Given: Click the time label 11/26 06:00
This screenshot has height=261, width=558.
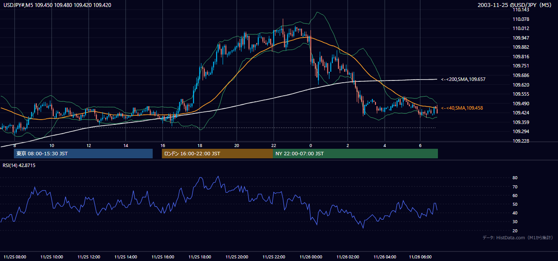Looking at the screenshot, I should tap(420, 257).
